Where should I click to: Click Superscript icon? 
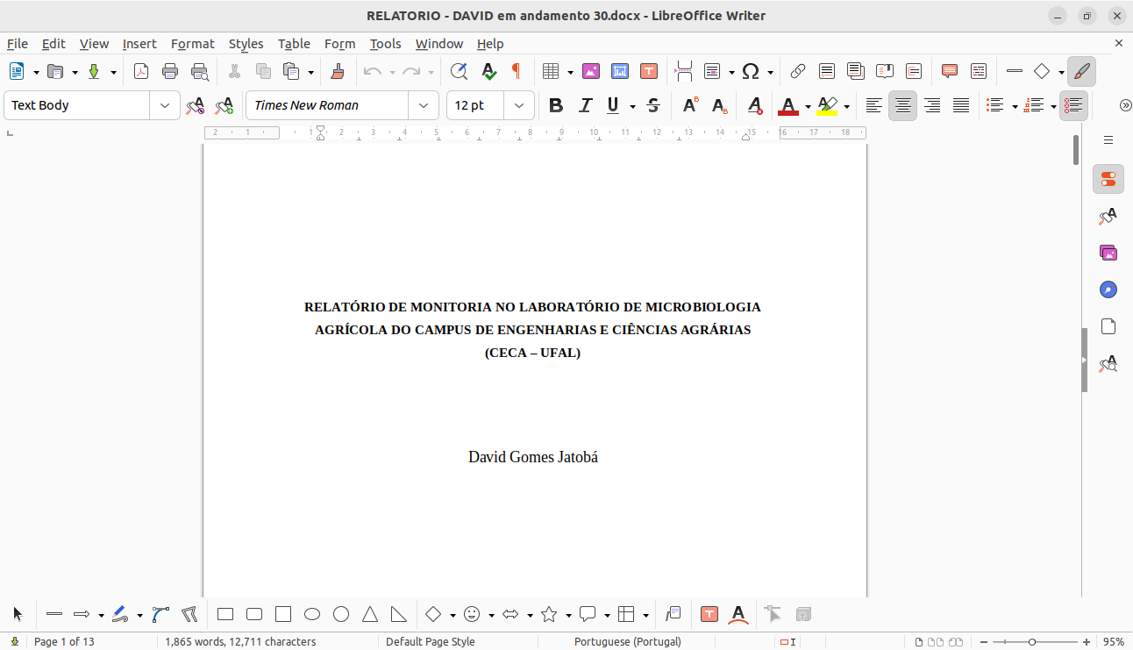click(x=690, y=105)
